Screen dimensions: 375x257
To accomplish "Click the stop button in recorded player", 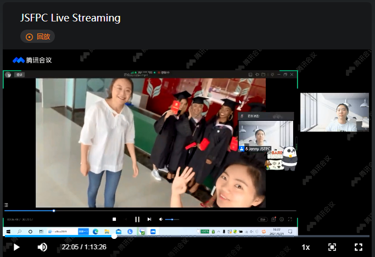I will click(114, 219).
